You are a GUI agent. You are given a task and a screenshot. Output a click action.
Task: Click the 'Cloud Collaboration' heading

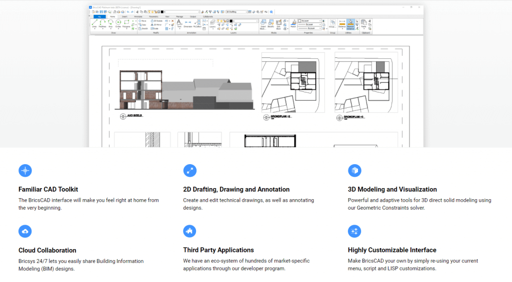[47, 251]
